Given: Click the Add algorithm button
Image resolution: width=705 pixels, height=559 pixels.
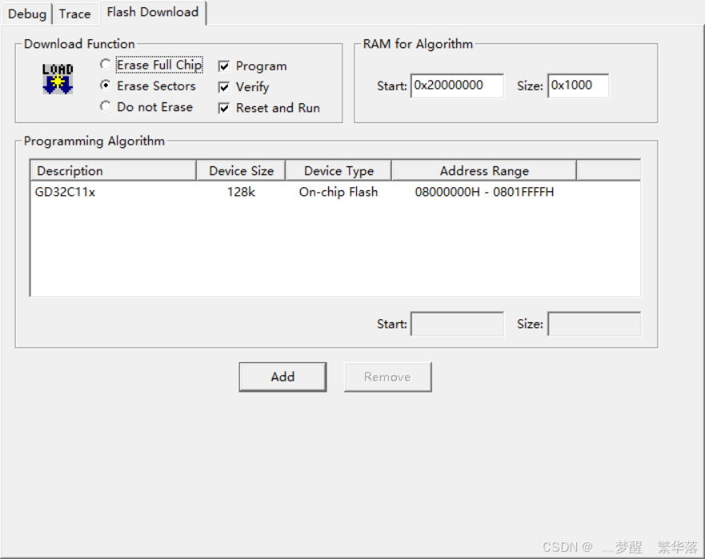Looking at the screenshot, I should (x=282, y=377).
